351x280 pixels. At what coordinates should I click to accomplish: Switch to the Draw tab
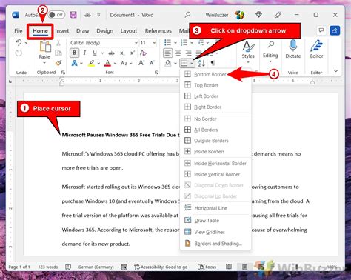click(x=82, y=31)
